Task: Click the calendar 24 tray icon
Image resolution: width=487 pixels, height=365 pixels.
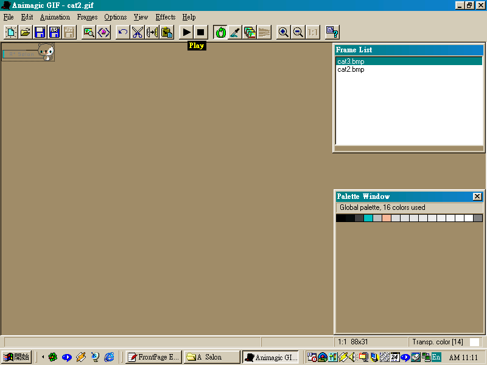Action: click(x=394, y=357)
